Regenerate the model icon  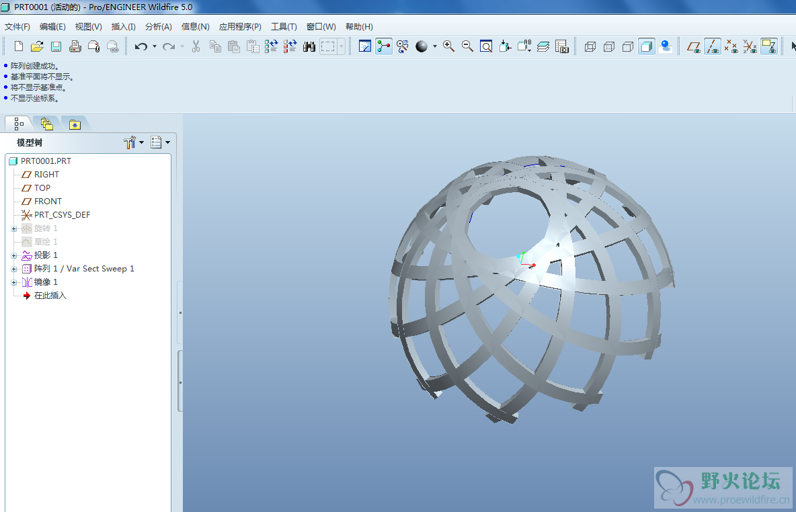pyautogui.click(x=271, y=46)
